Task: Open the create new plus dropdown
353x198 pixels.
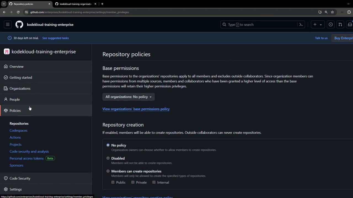Action: [317, 24]
